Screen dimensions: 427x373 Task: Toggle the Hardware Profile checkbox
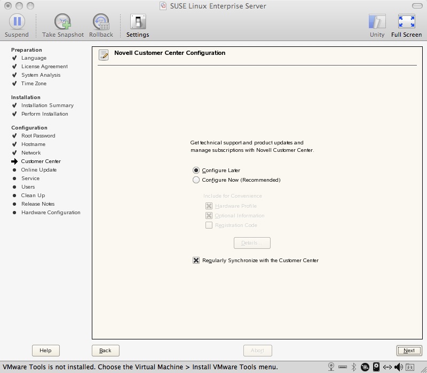click(x=209, y=206)
